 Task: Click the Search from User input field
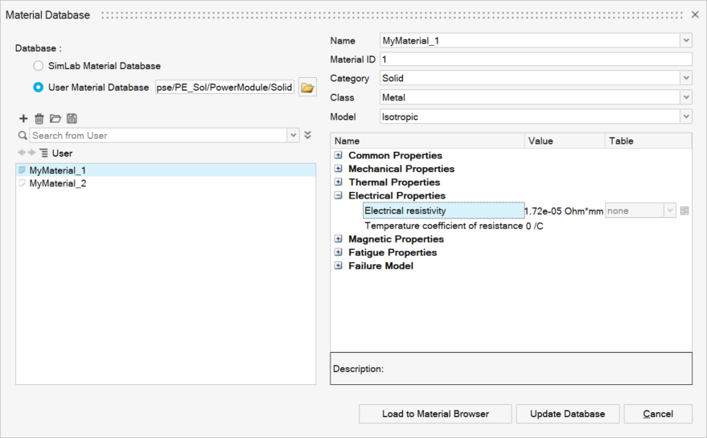pyautogui.click(x=158, y=136)
